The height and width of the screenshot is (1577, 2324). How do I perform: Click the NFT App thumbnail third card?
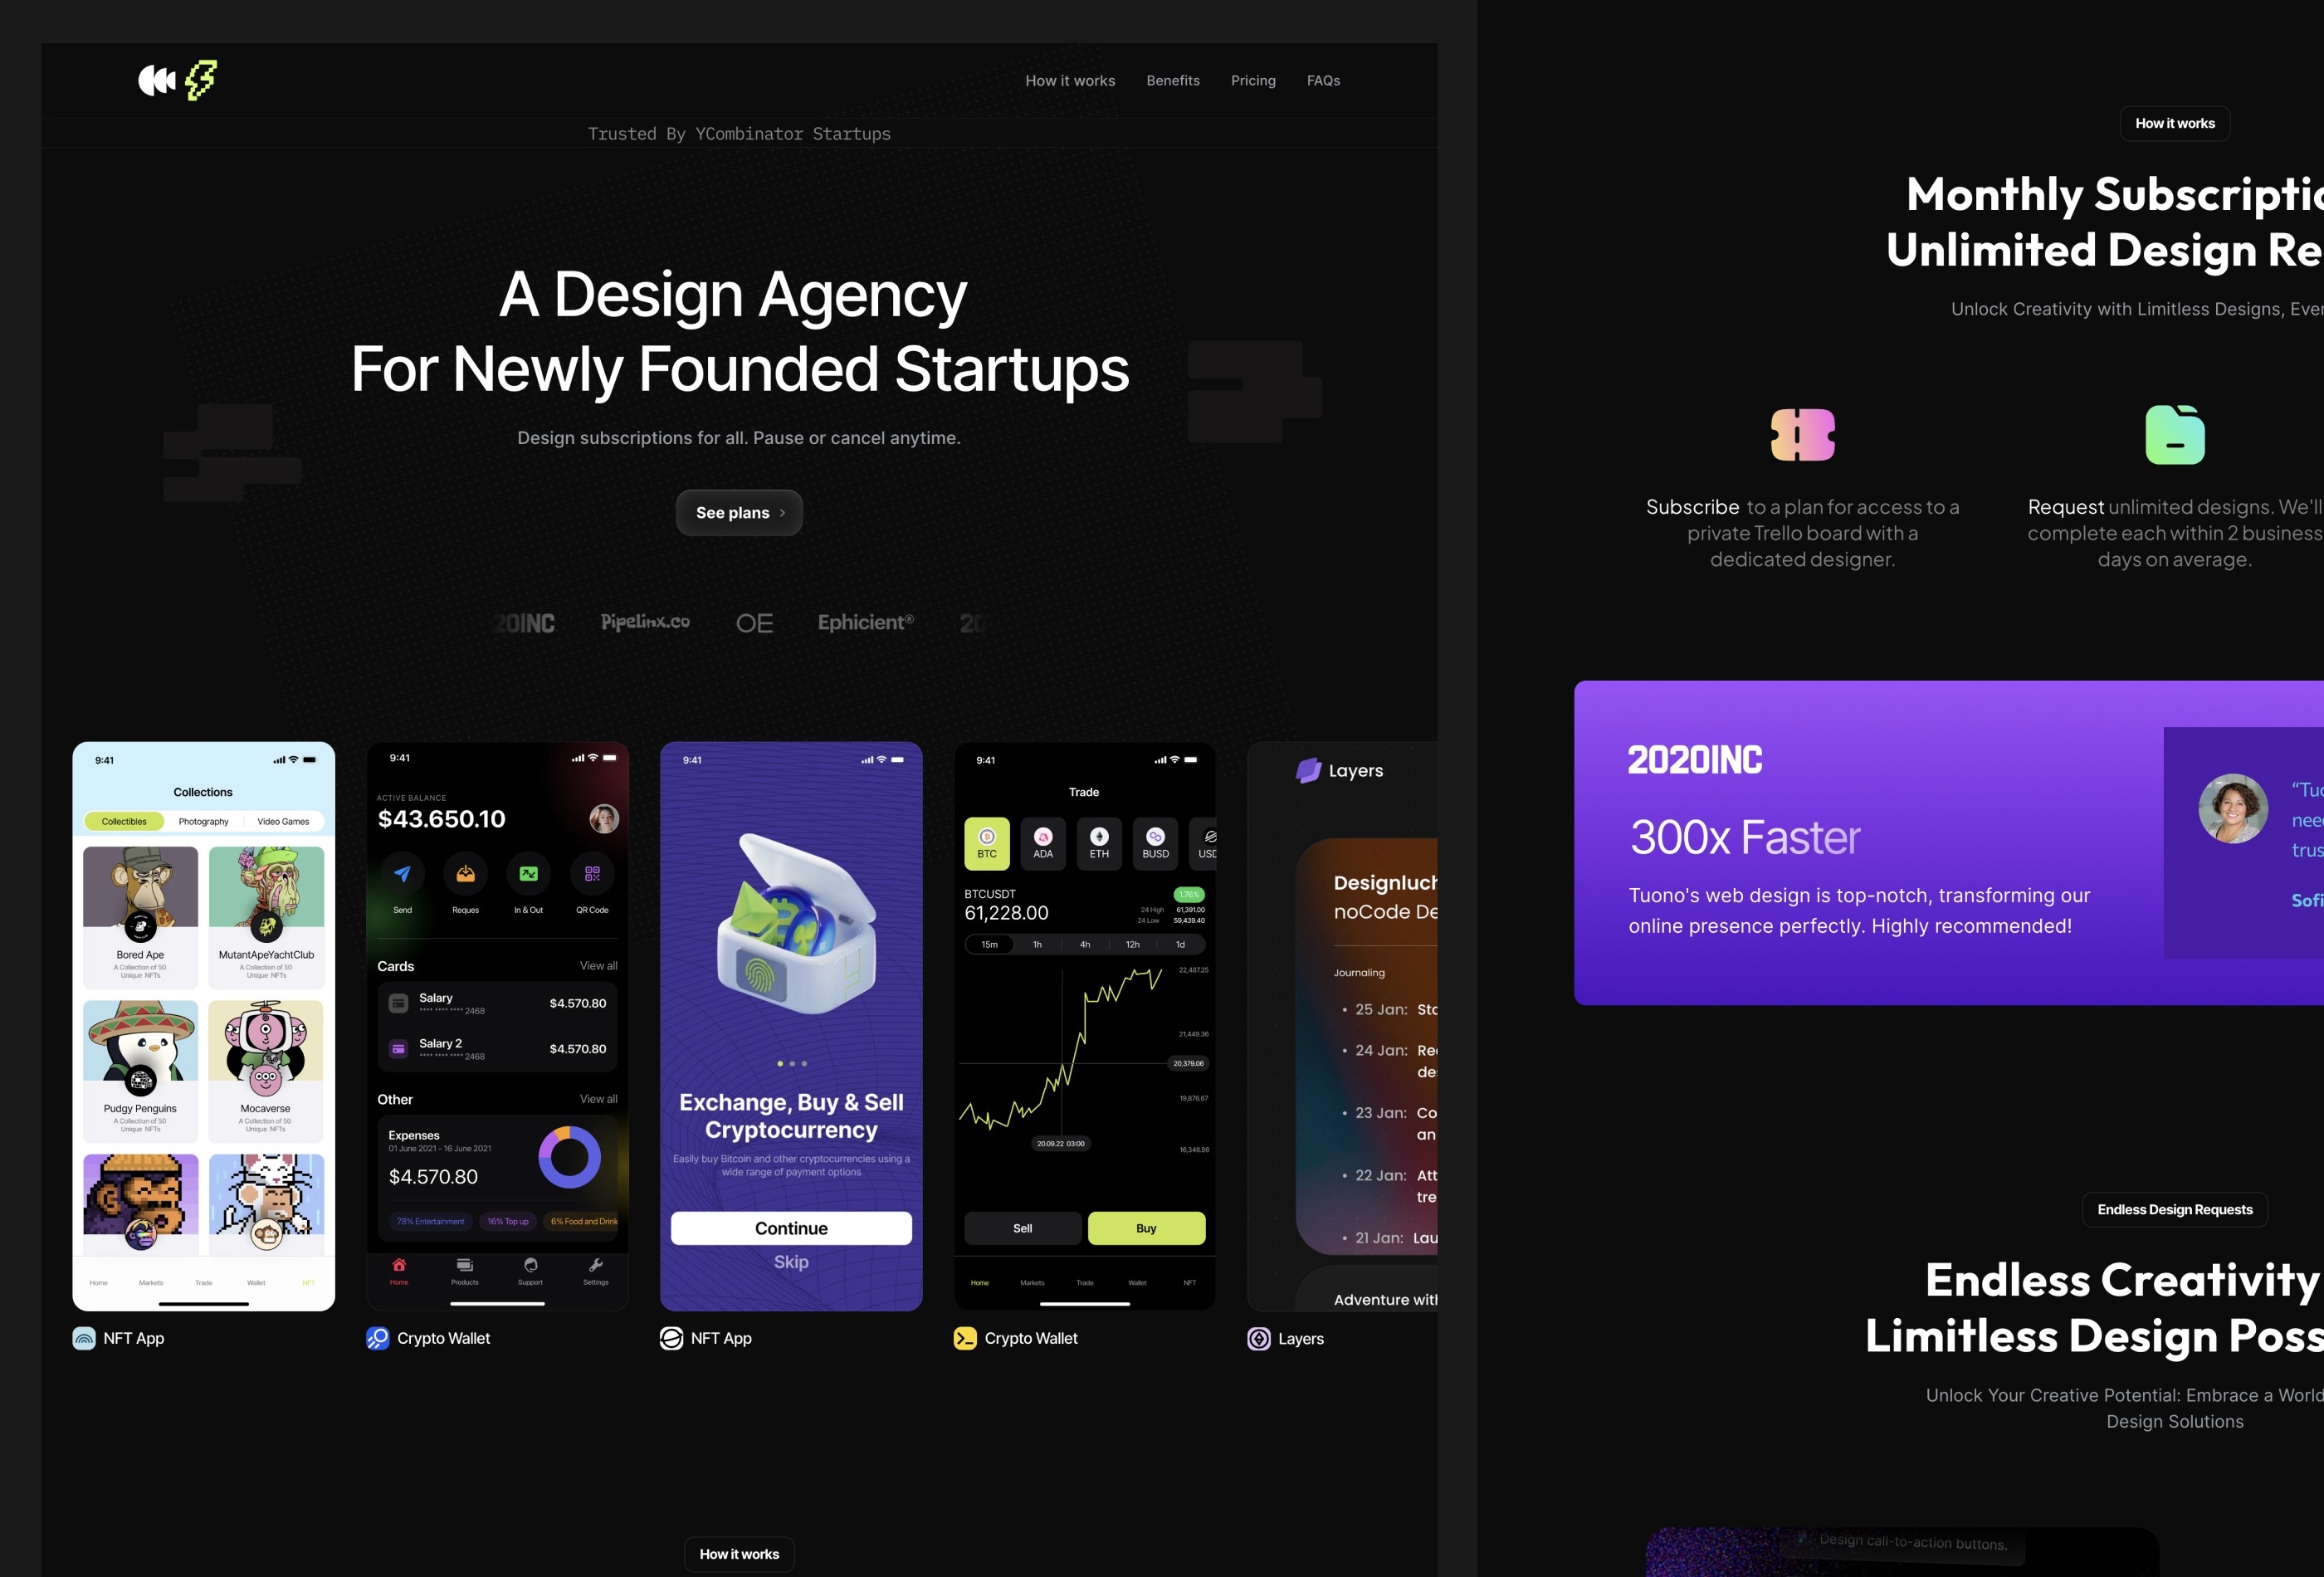790,1026
